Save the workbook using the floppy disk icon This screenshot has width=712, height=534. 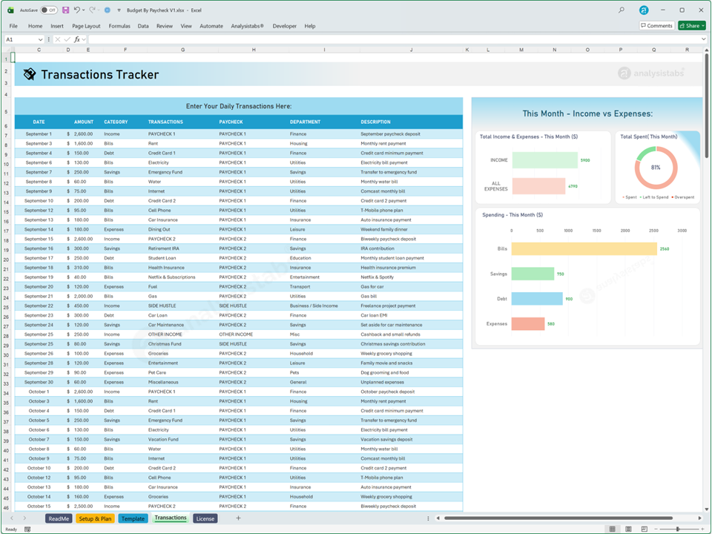point(67,10)
